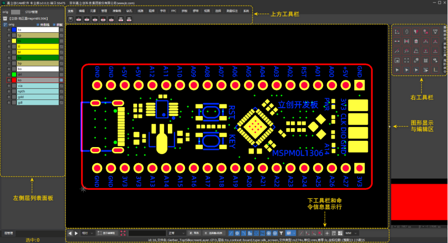Toggle the 外形线 checkbox
The height and width of the screenshot is (243, 448).
(38, 25)
